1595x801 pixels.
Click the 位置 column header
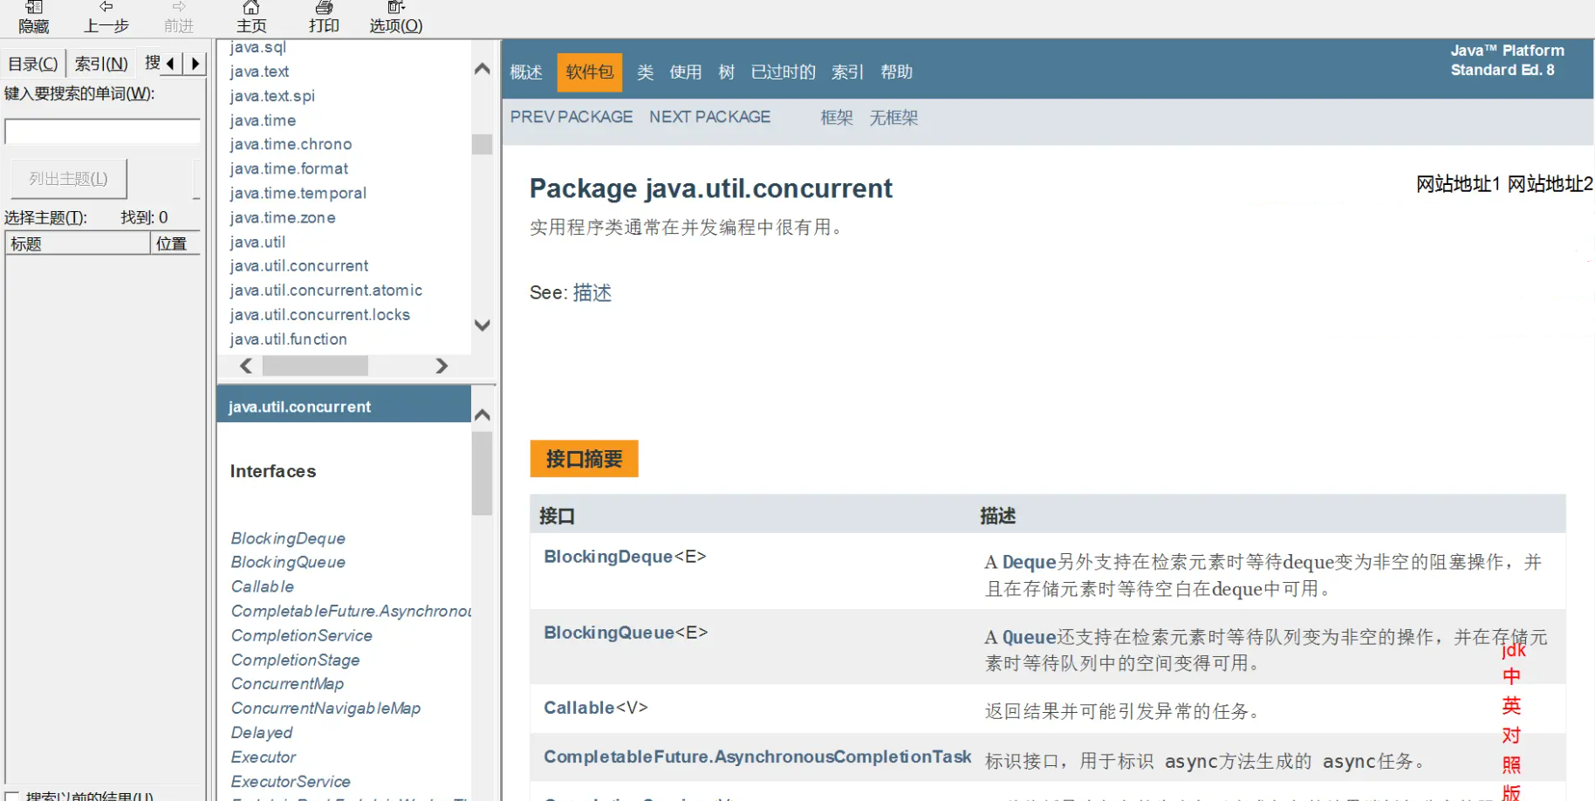pyautogui.click(x=175, y=243)
